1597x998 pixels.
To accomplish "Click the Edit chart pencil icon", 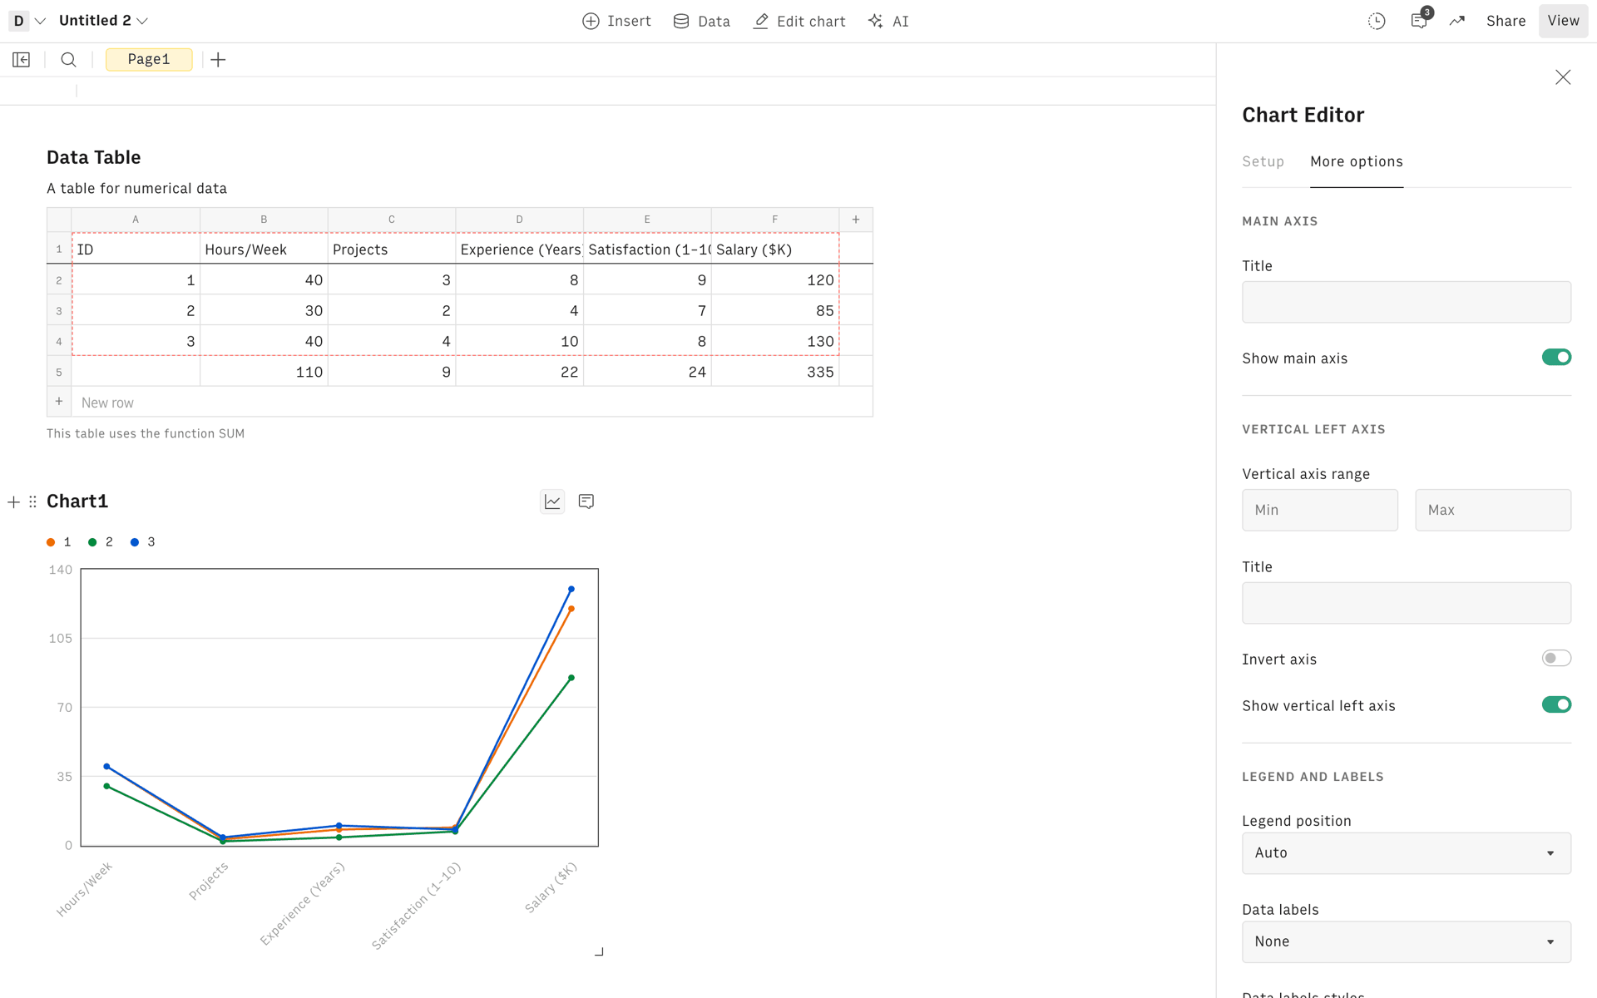I will click(x=760, y=22).
